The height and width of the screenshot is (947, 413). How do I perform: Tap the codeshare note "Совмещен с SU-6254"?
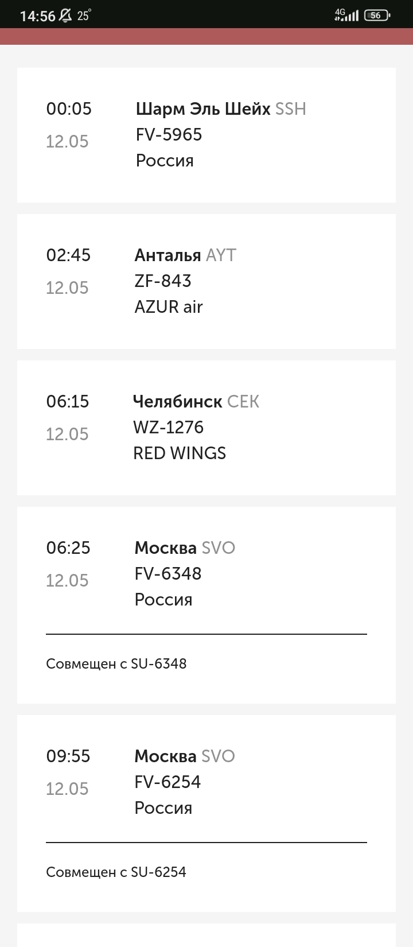(116, 872)
